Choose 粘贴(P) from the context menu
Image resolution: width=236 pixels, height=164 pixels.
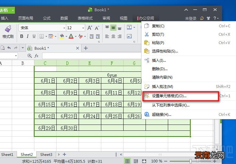pos(189,43)
